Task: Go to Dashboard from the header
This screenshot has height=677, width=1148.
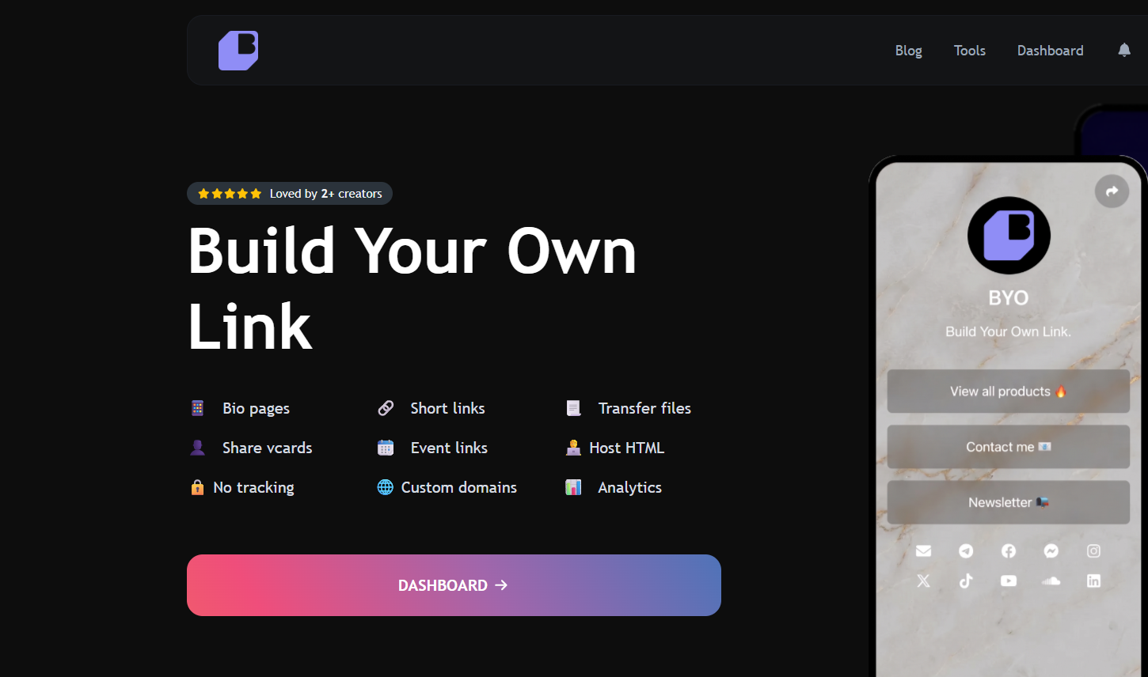Action: [x=1050, y=51]
